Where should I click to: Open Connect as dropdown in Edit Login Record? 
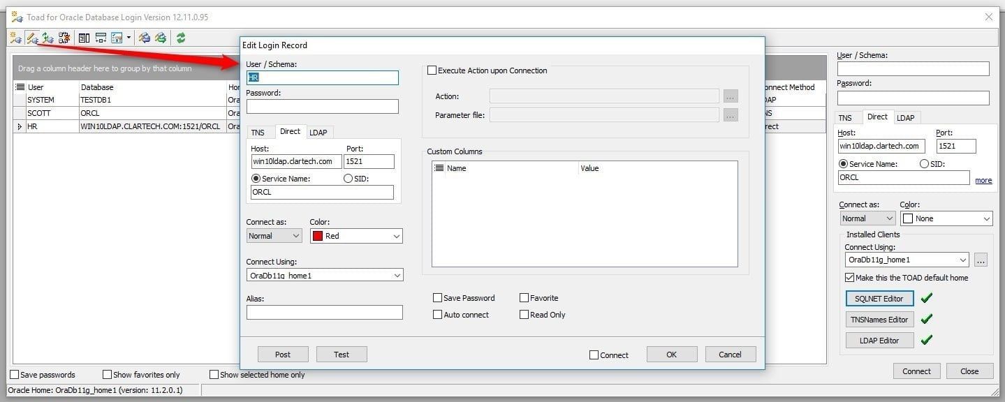point(274,236)
